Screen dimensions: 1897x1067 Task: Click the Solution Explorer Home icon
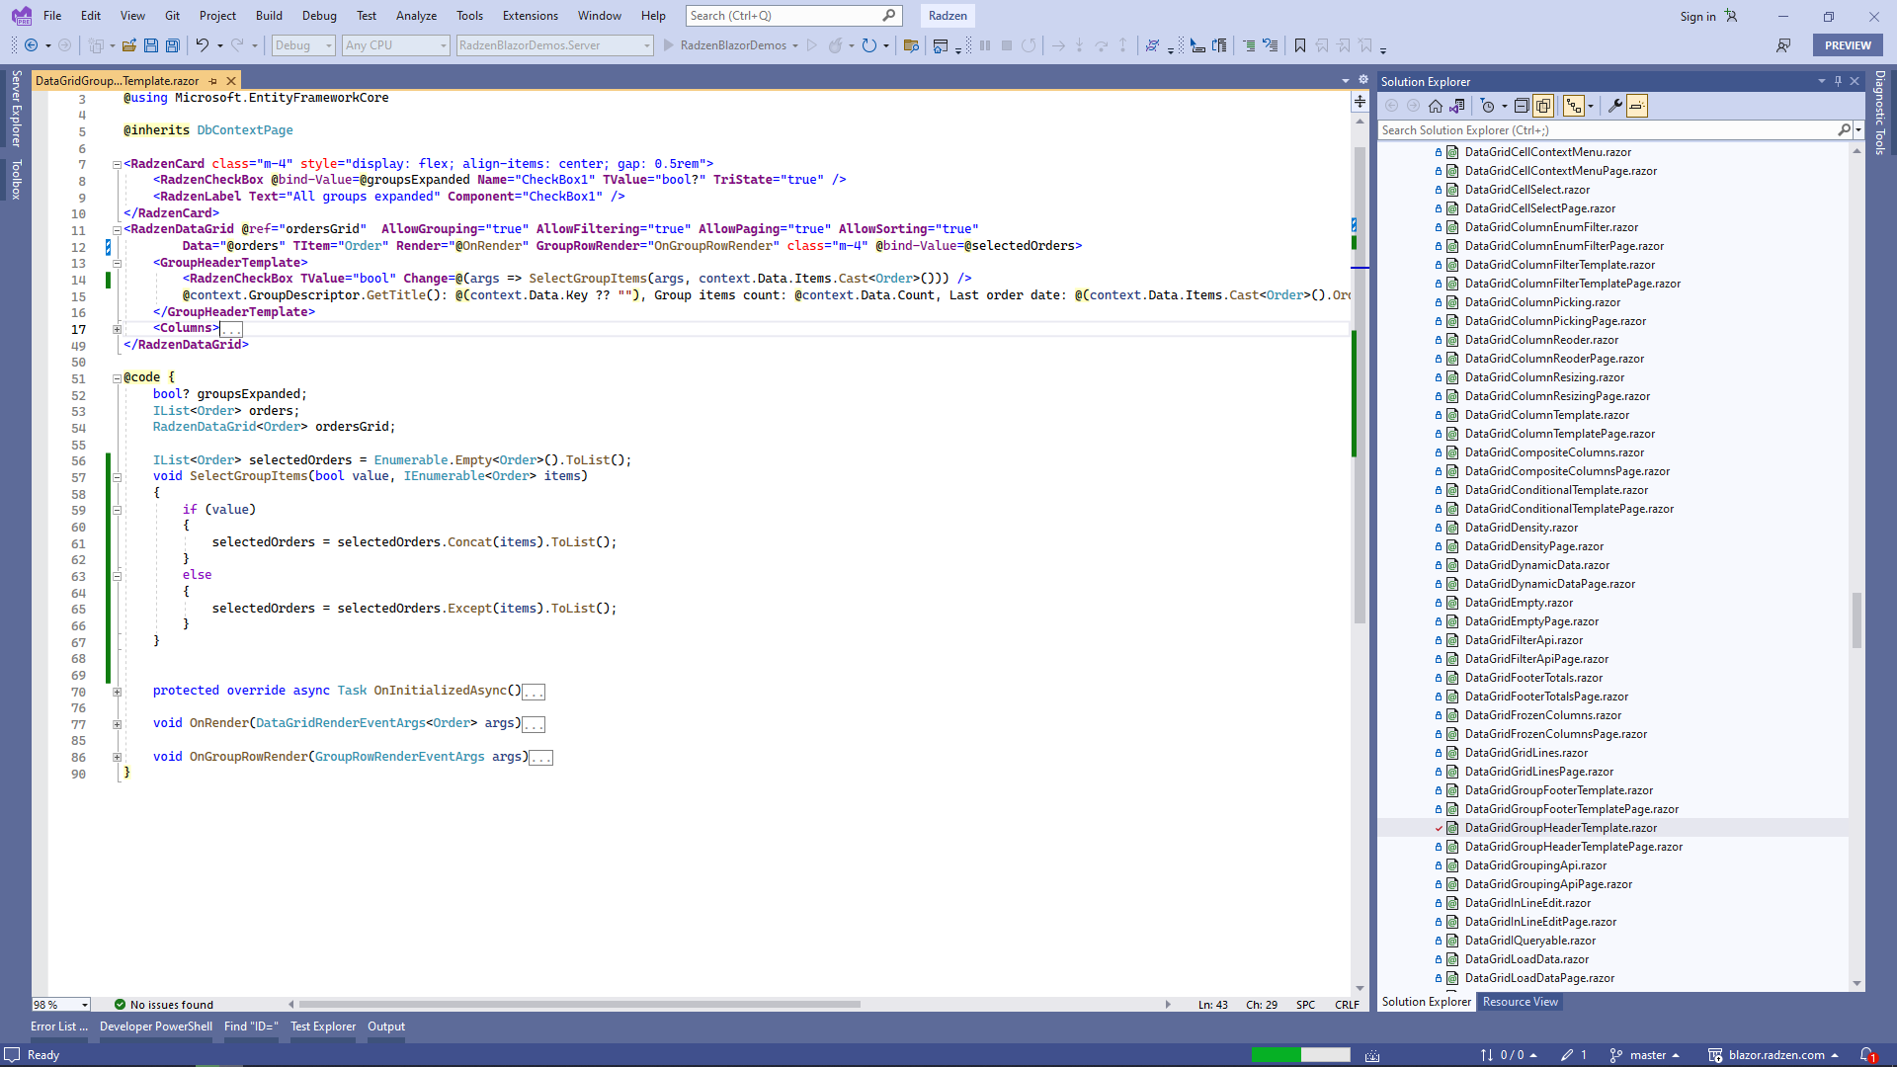(x=1436, y=106)
